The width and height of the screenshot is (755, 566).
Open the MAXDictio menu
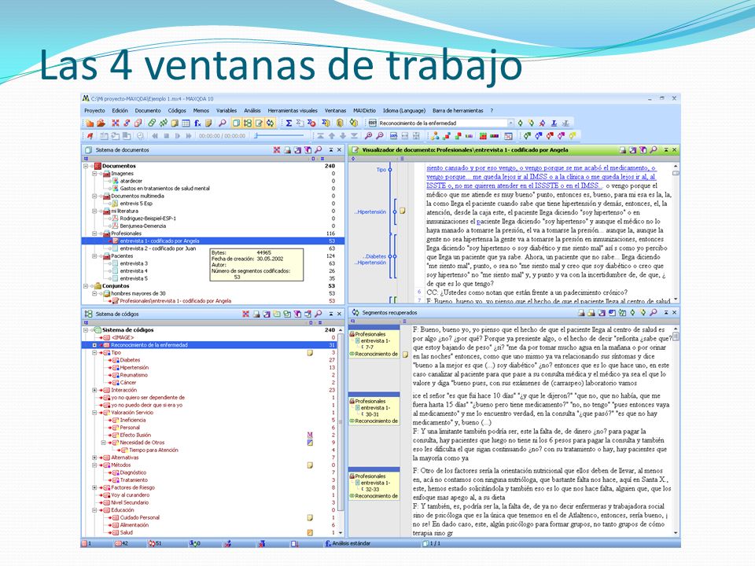coord(364,111)
